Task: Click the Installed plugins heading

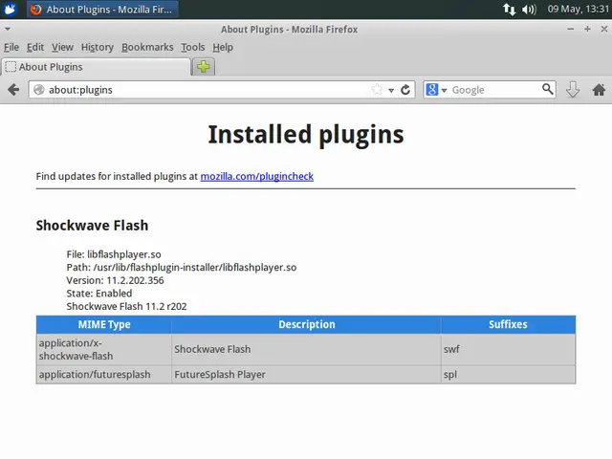Action: (x=306, y=135)
